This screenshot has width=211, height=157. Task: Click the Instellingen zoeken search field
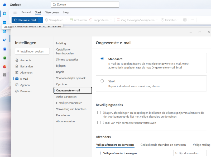[32, 51]
